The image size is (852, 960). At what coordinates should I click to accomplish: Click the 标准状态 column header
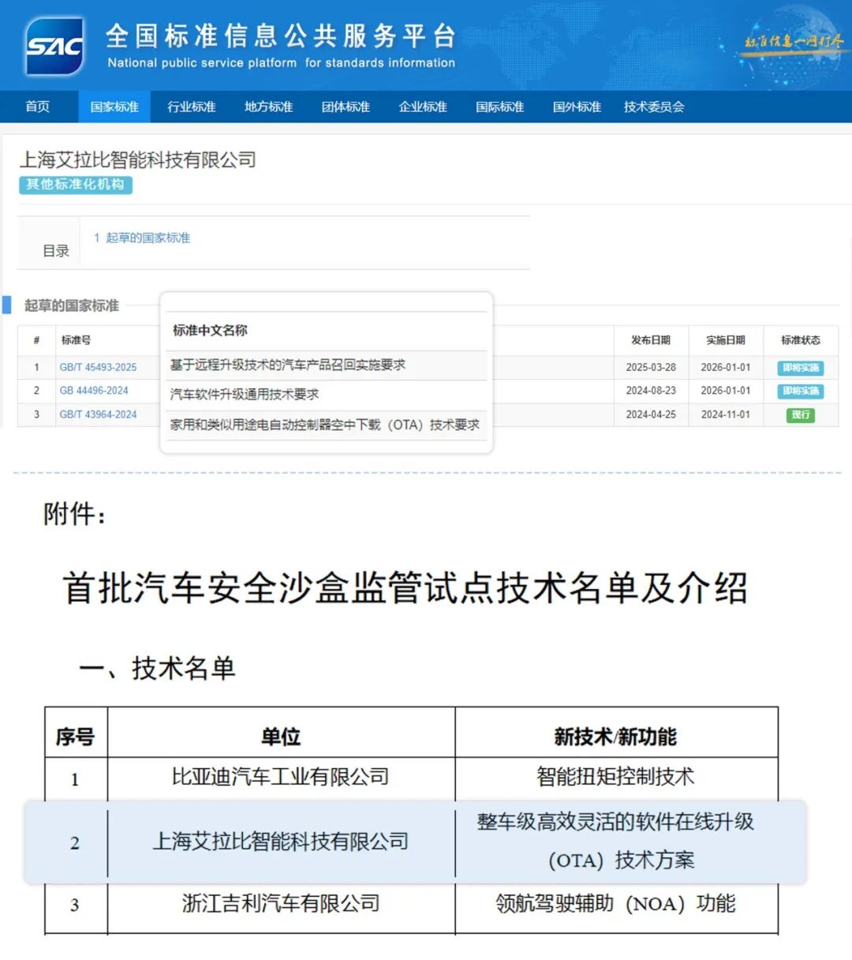tap(801, 340)
